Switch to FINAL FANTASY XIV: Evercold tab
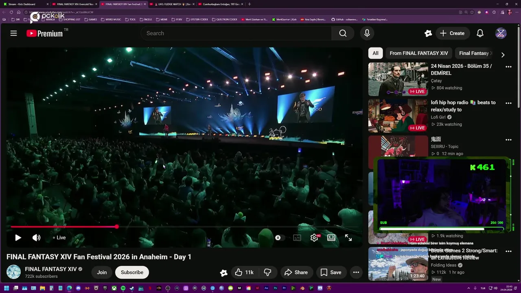 pyautogui.click(x=74, y=4)
